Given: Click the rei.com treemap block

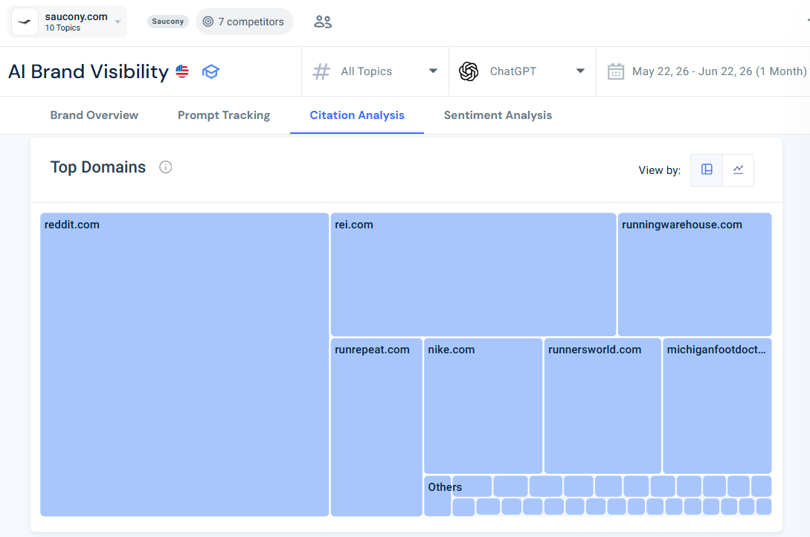Looking at the screenshot, I should (x=473, y=274).
